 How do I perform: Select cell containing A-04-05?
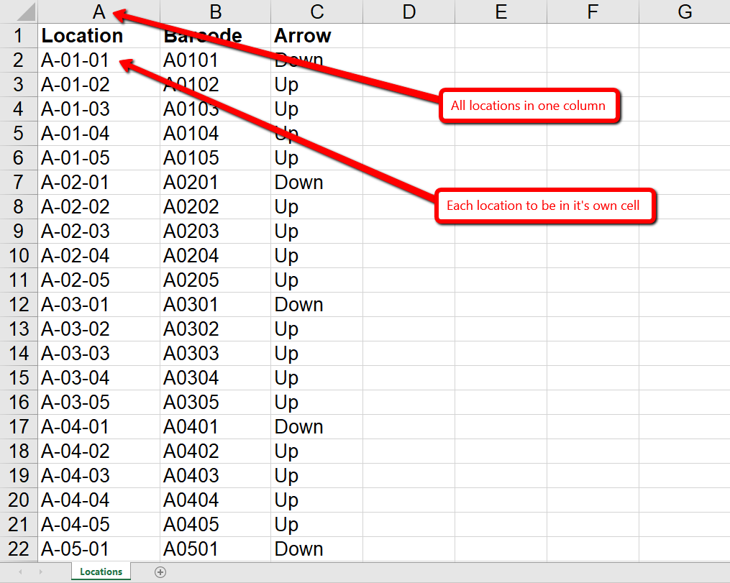coord(99,524)
